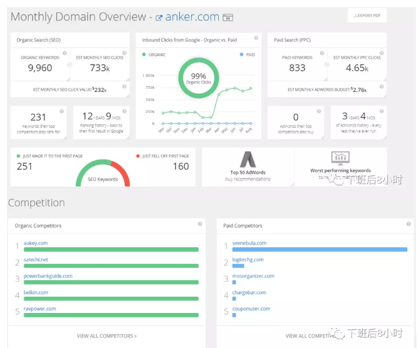Open the aukey.com competitor link
Viewport: 417px width, 348px height.
(x=36, y=243)
